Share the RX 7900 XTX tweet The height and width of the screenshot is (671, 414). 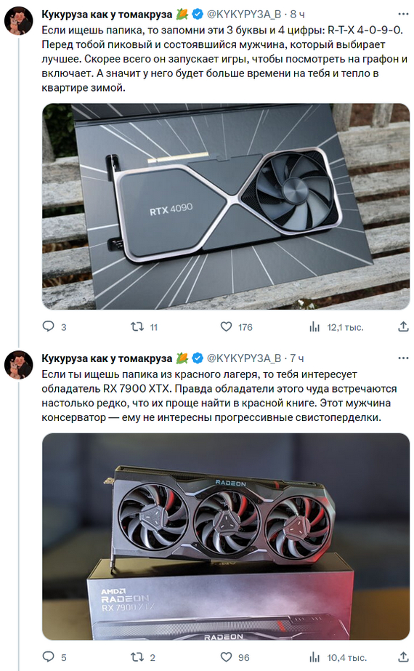[403, 657]
